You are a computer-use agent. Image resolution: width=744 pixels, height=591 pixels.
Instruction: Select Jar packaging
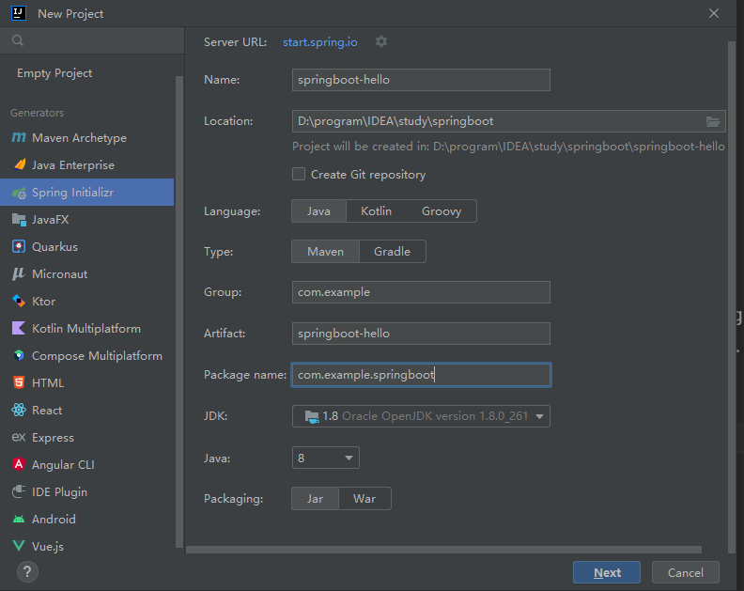[315, 499]
